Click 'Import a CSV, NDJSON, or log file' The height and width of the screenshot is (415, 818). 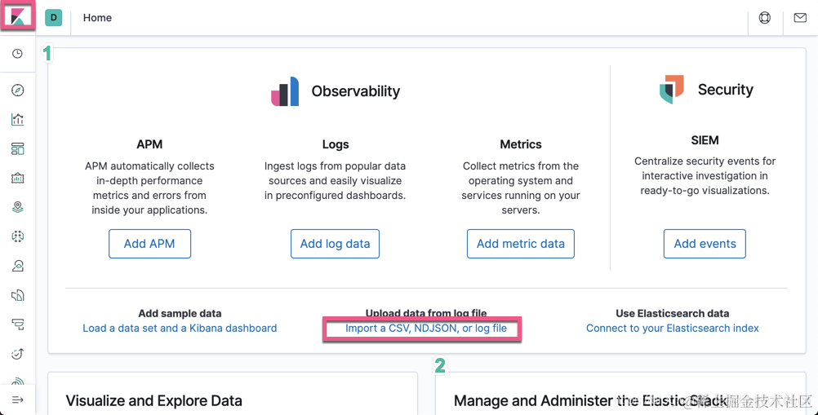tap(426, 329)
